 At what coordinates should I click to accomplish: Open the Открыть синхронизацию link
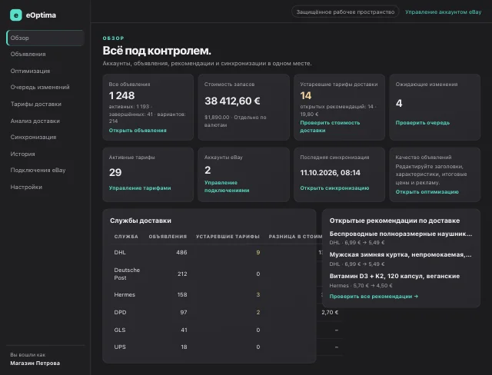pos(334,187)
